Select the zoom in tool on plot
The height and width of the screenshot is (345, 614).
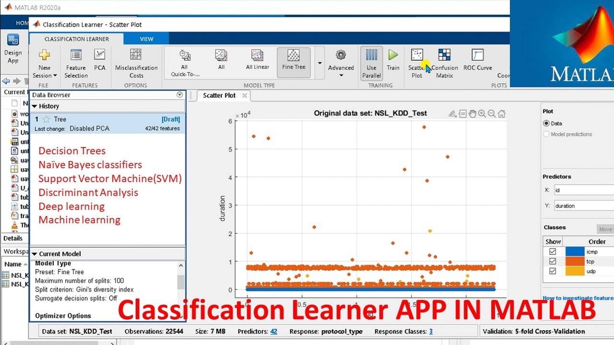point(482,114)
